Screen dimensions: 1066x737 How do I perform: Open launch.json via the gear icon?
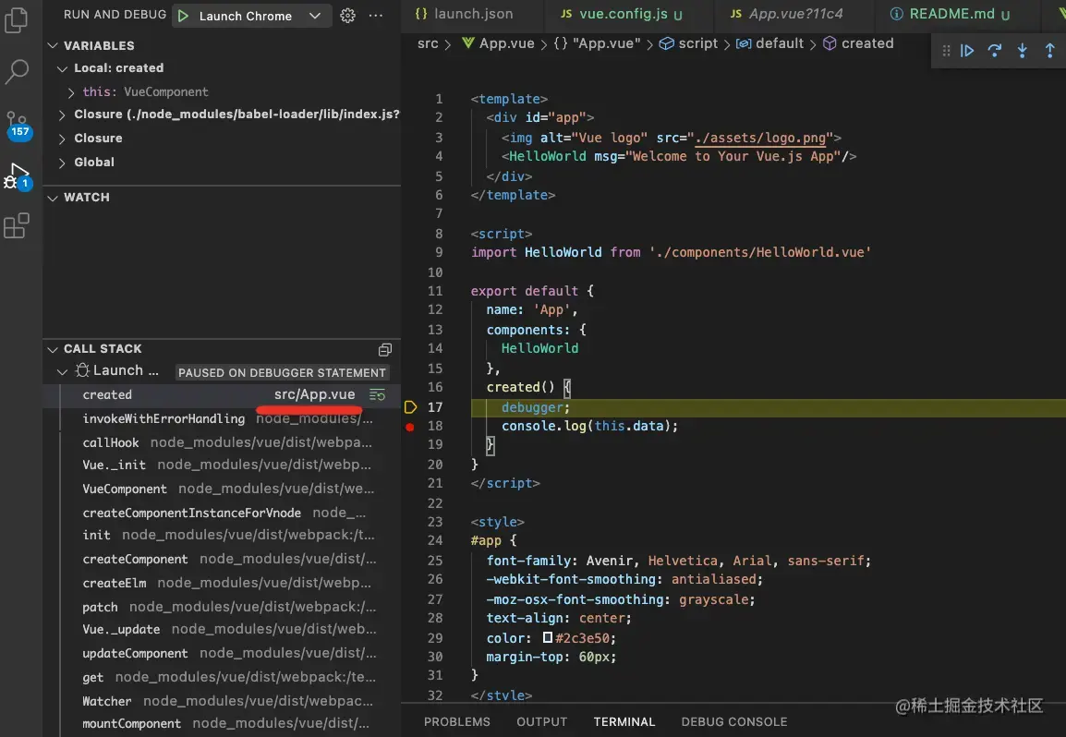pyautogui.click(x=347, y=16)
